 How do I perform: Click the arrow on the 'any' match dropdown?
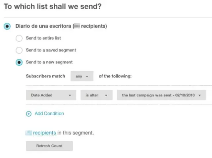click(x=87, y=76)
